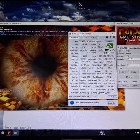
Task: Open FurMark Settings button
Action: 124,85
